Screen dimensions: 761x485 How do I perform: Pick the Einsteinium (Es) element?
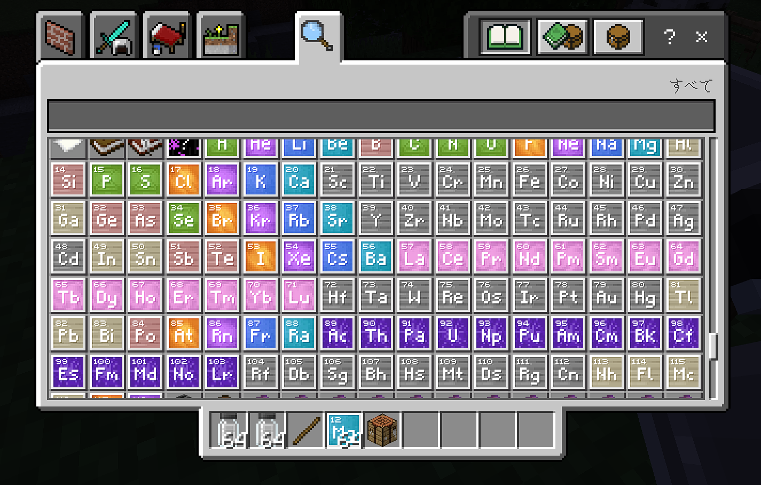click(68, 372)
